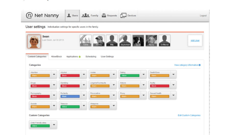Image resolution: width=240 pixels, height=135 pixels.
Task: Expand the Alcohol category dropdown arrow
Action: tap(84, 75)
